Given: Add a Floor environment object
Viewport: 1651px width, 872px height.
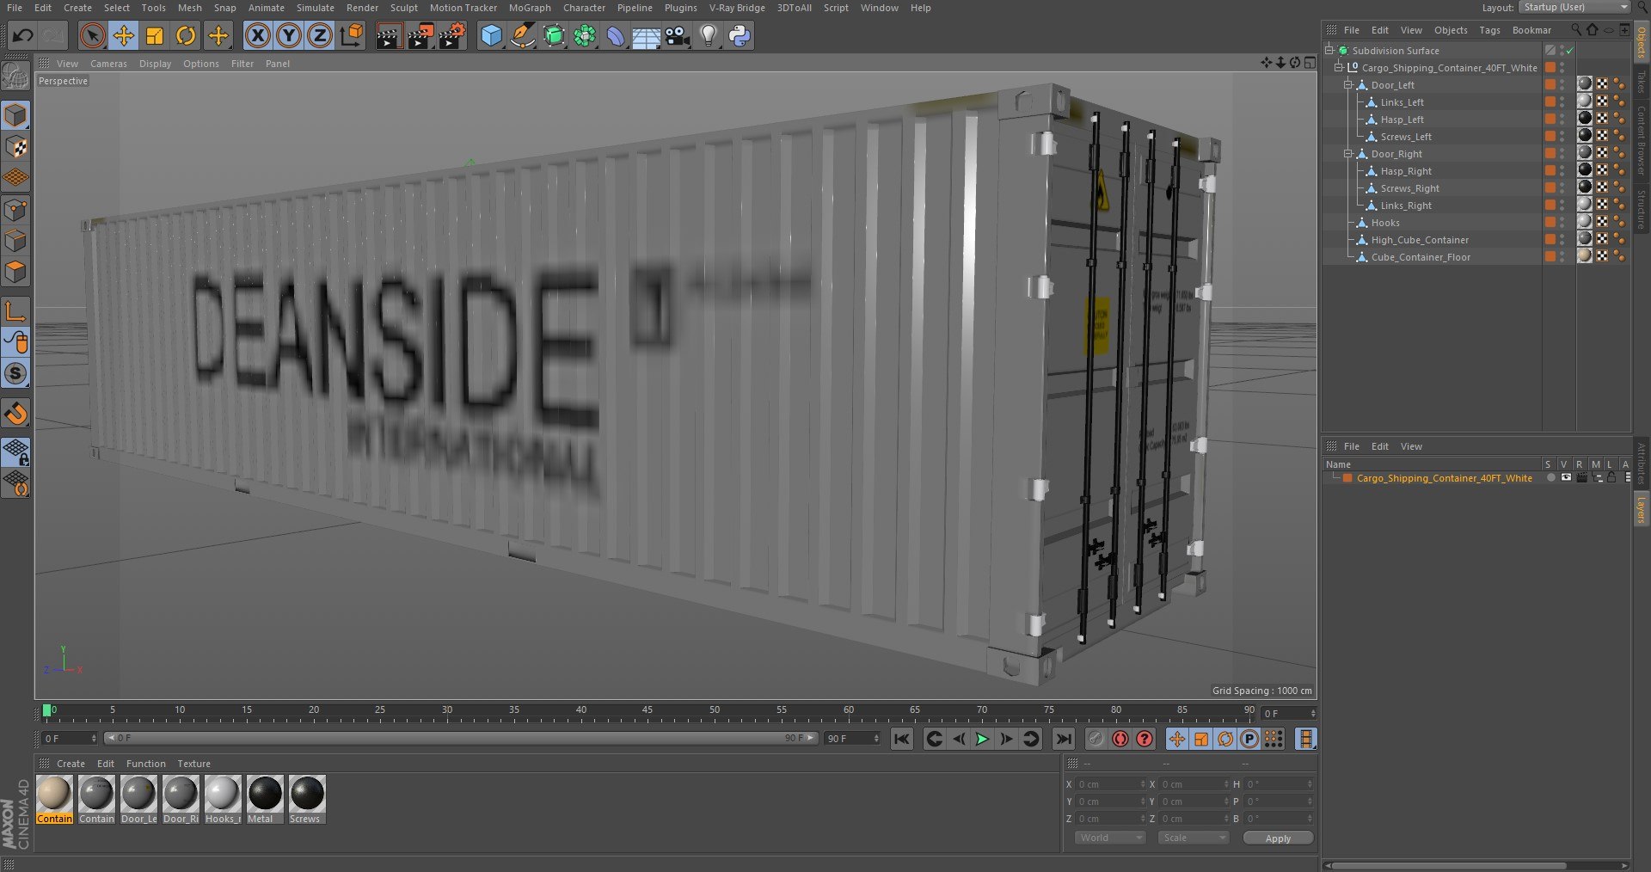Looking at the screenshot, I should point(646,35).
